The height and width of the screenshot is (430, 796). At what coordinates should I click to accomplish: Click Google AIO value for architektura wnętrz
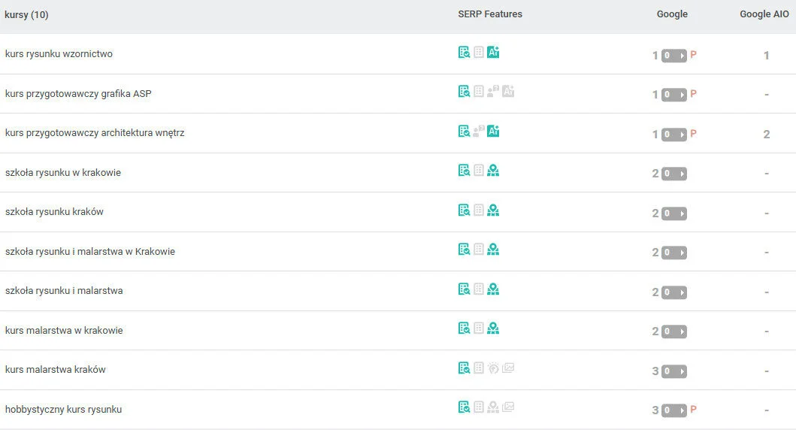coord(766,135)
